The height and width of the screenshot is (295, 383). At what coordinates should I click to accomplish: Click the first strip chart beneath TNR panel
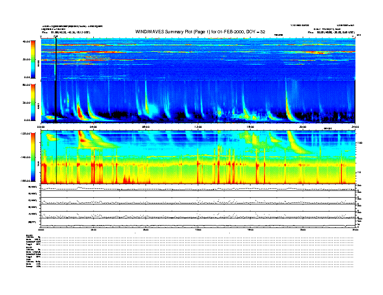pyautogui.click(x=198, y=188)
